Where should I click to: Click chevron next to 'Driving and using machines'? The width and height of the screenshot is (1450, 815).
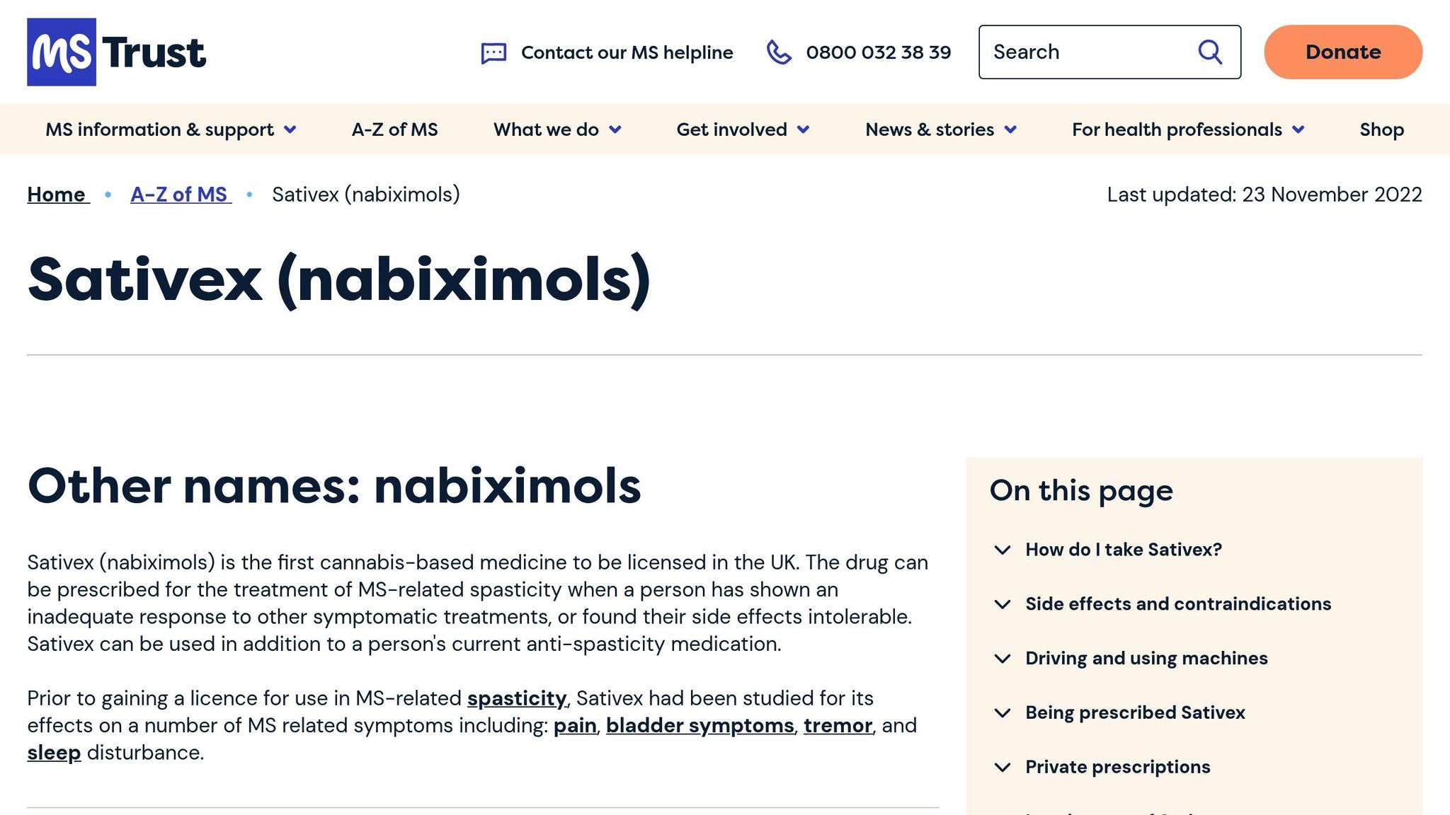pos(1003,659)
